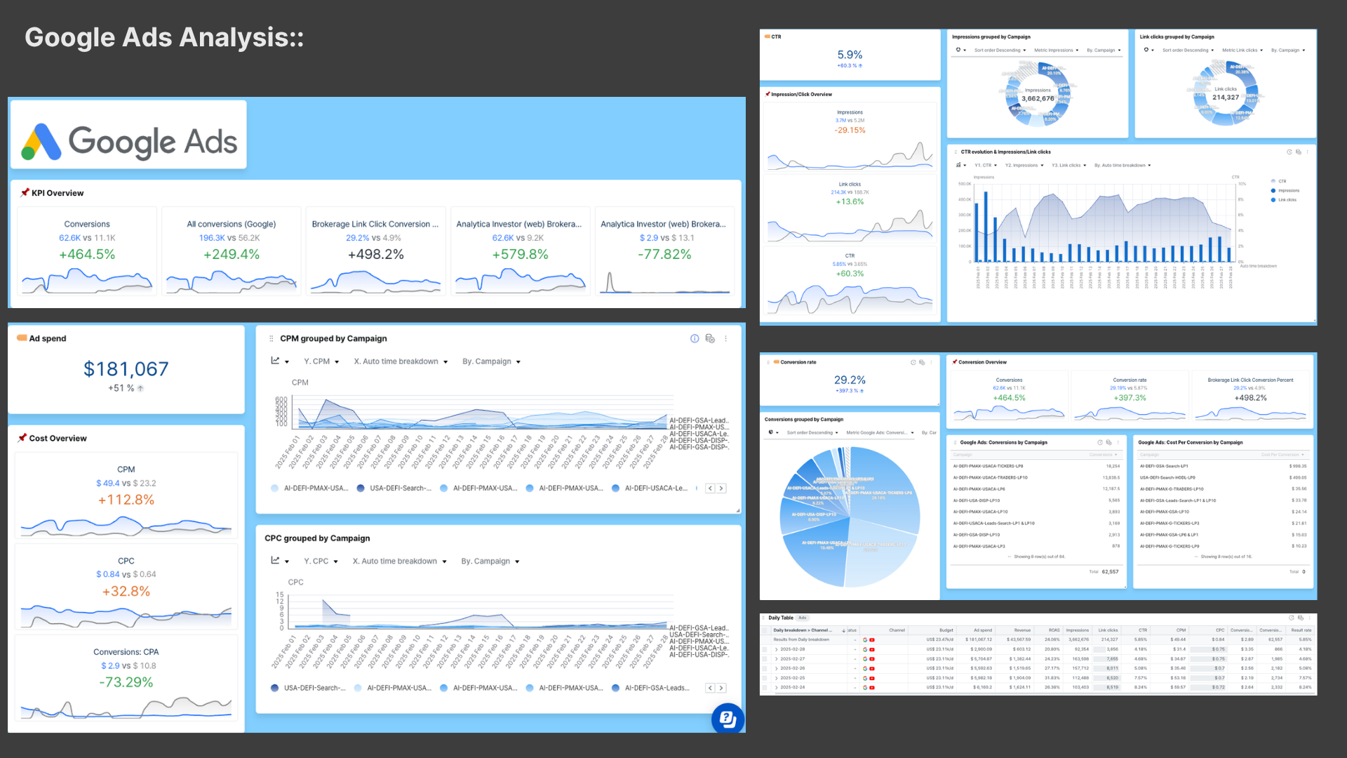
Task: Click data source icon on CPM grouped widget
Action: click(x=710, y=338)
